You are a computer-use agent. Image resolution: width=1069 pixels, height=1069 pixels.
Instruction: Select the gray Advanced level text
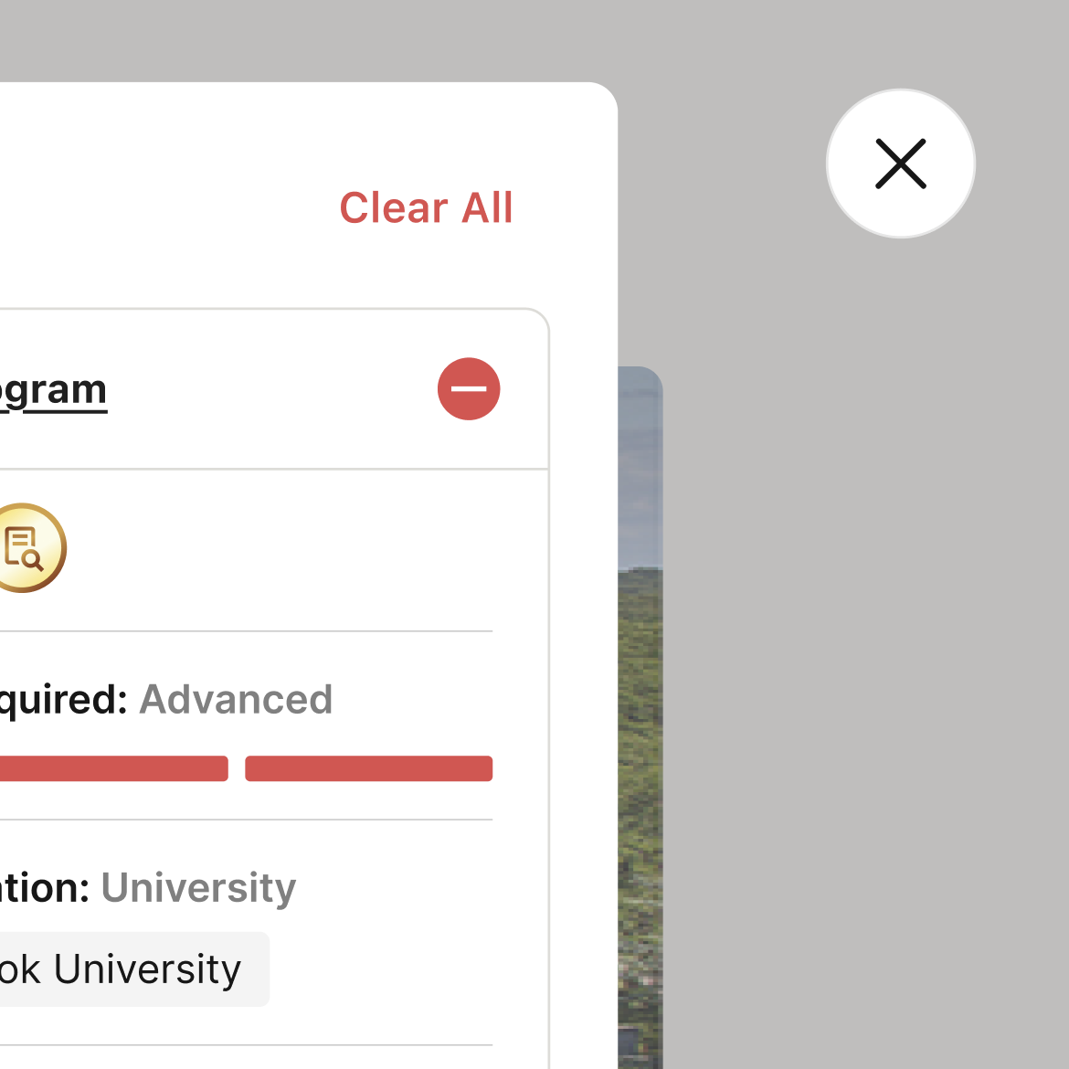(236, 700)
